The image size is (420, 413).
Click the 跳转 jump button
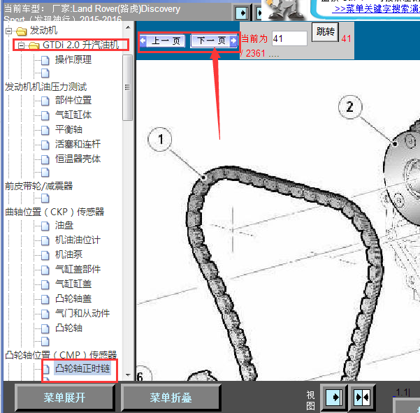point(326,32)
